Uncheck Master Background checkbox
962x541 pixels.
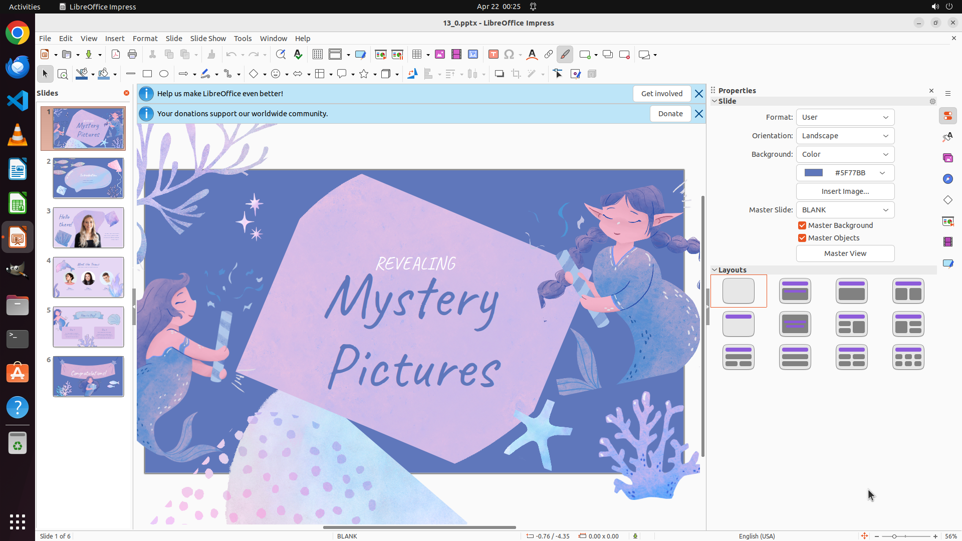(x=802, y=225)
